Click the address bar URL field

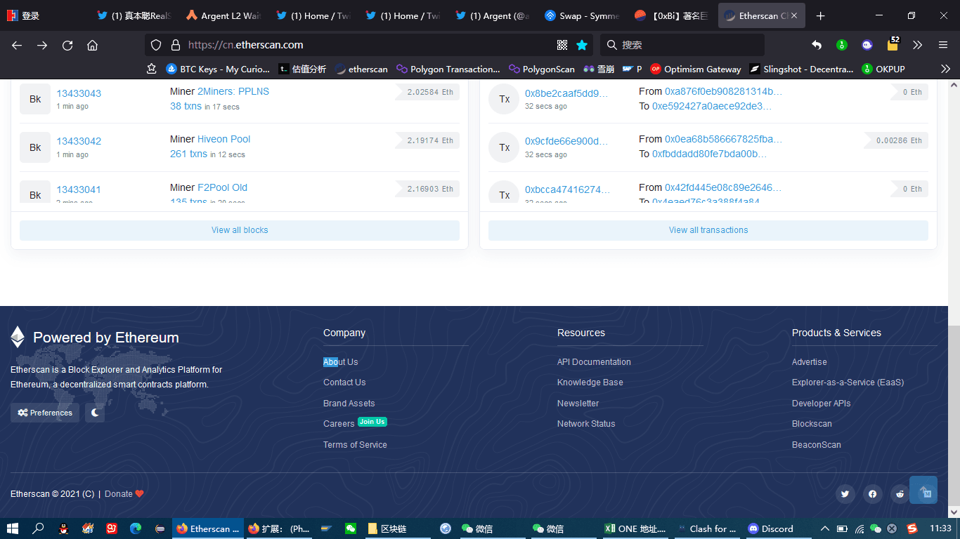click(x=369, y=45)
